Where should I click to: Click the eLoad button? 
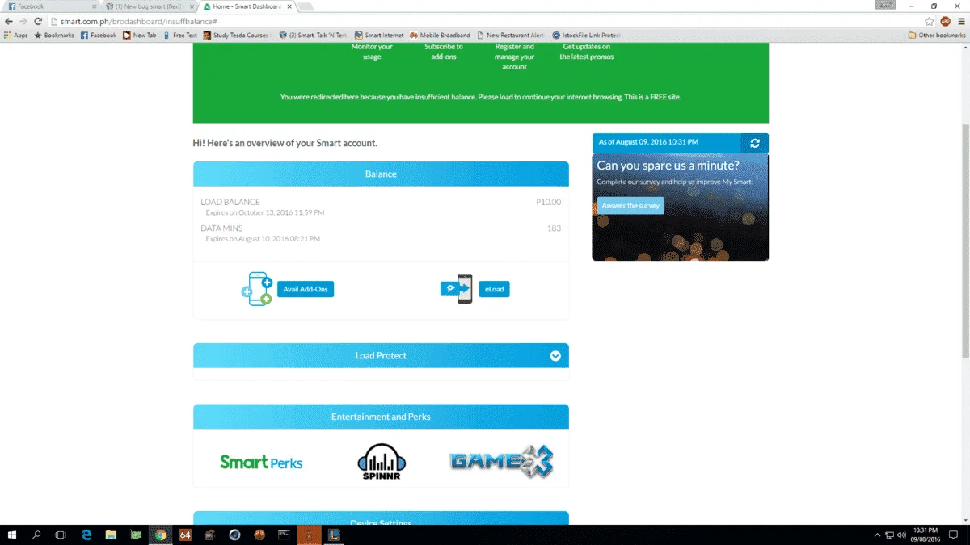pos(494,289)
